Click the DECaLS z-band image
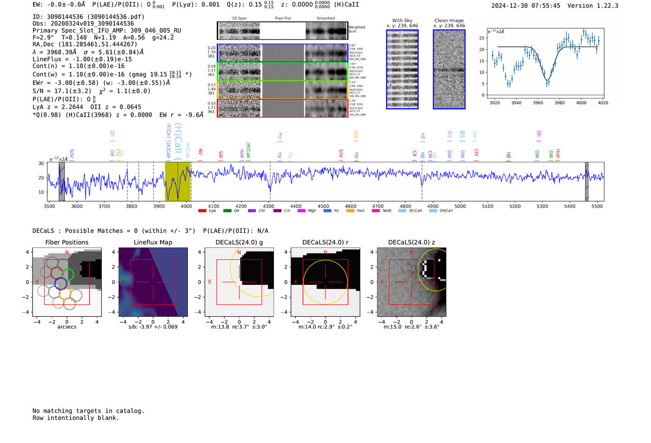 pyautogui.click(x=411, y=282)
